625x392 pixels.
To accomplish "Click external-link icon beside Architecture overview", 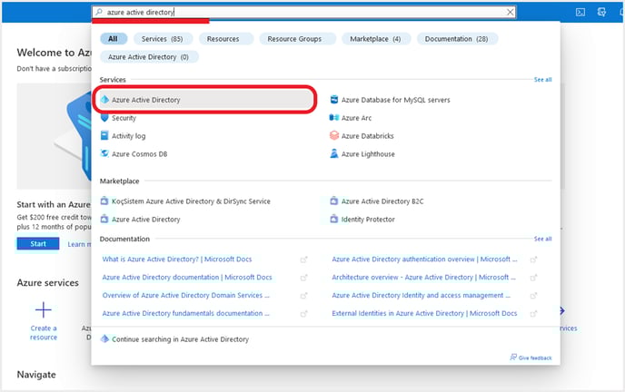I will pos(534,278).
